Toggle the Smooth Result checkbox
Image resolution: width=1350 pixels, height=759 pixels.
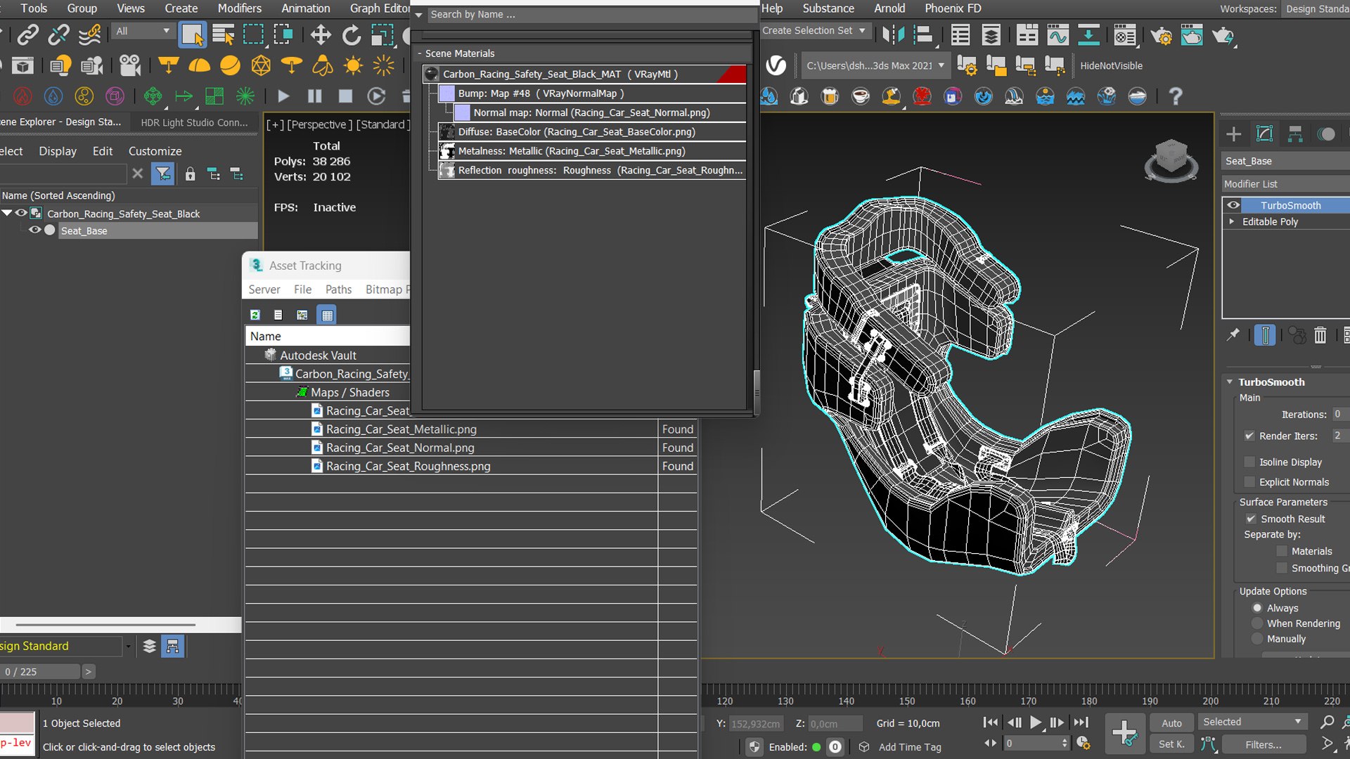[1251, 519]
